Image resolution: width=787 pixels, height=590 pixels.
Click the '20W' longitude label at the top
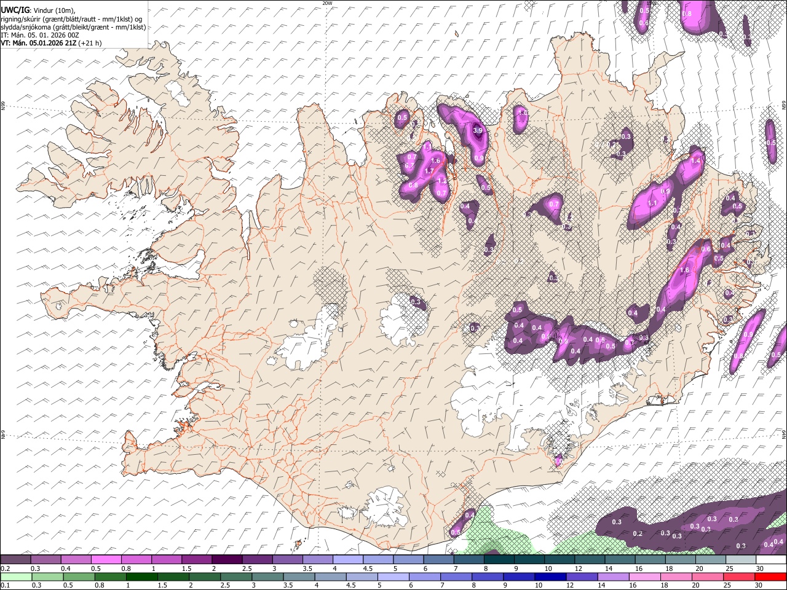point(327,3)
